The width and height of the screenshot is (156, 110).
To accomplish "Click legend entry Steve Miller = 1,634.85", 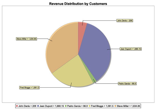I will pos(127,106).
